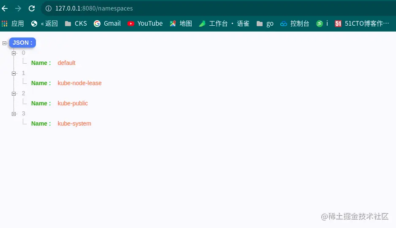This screenshot has height=228, width=396.
Task: Click the browser forward arrow
Action: coord(18,8)
